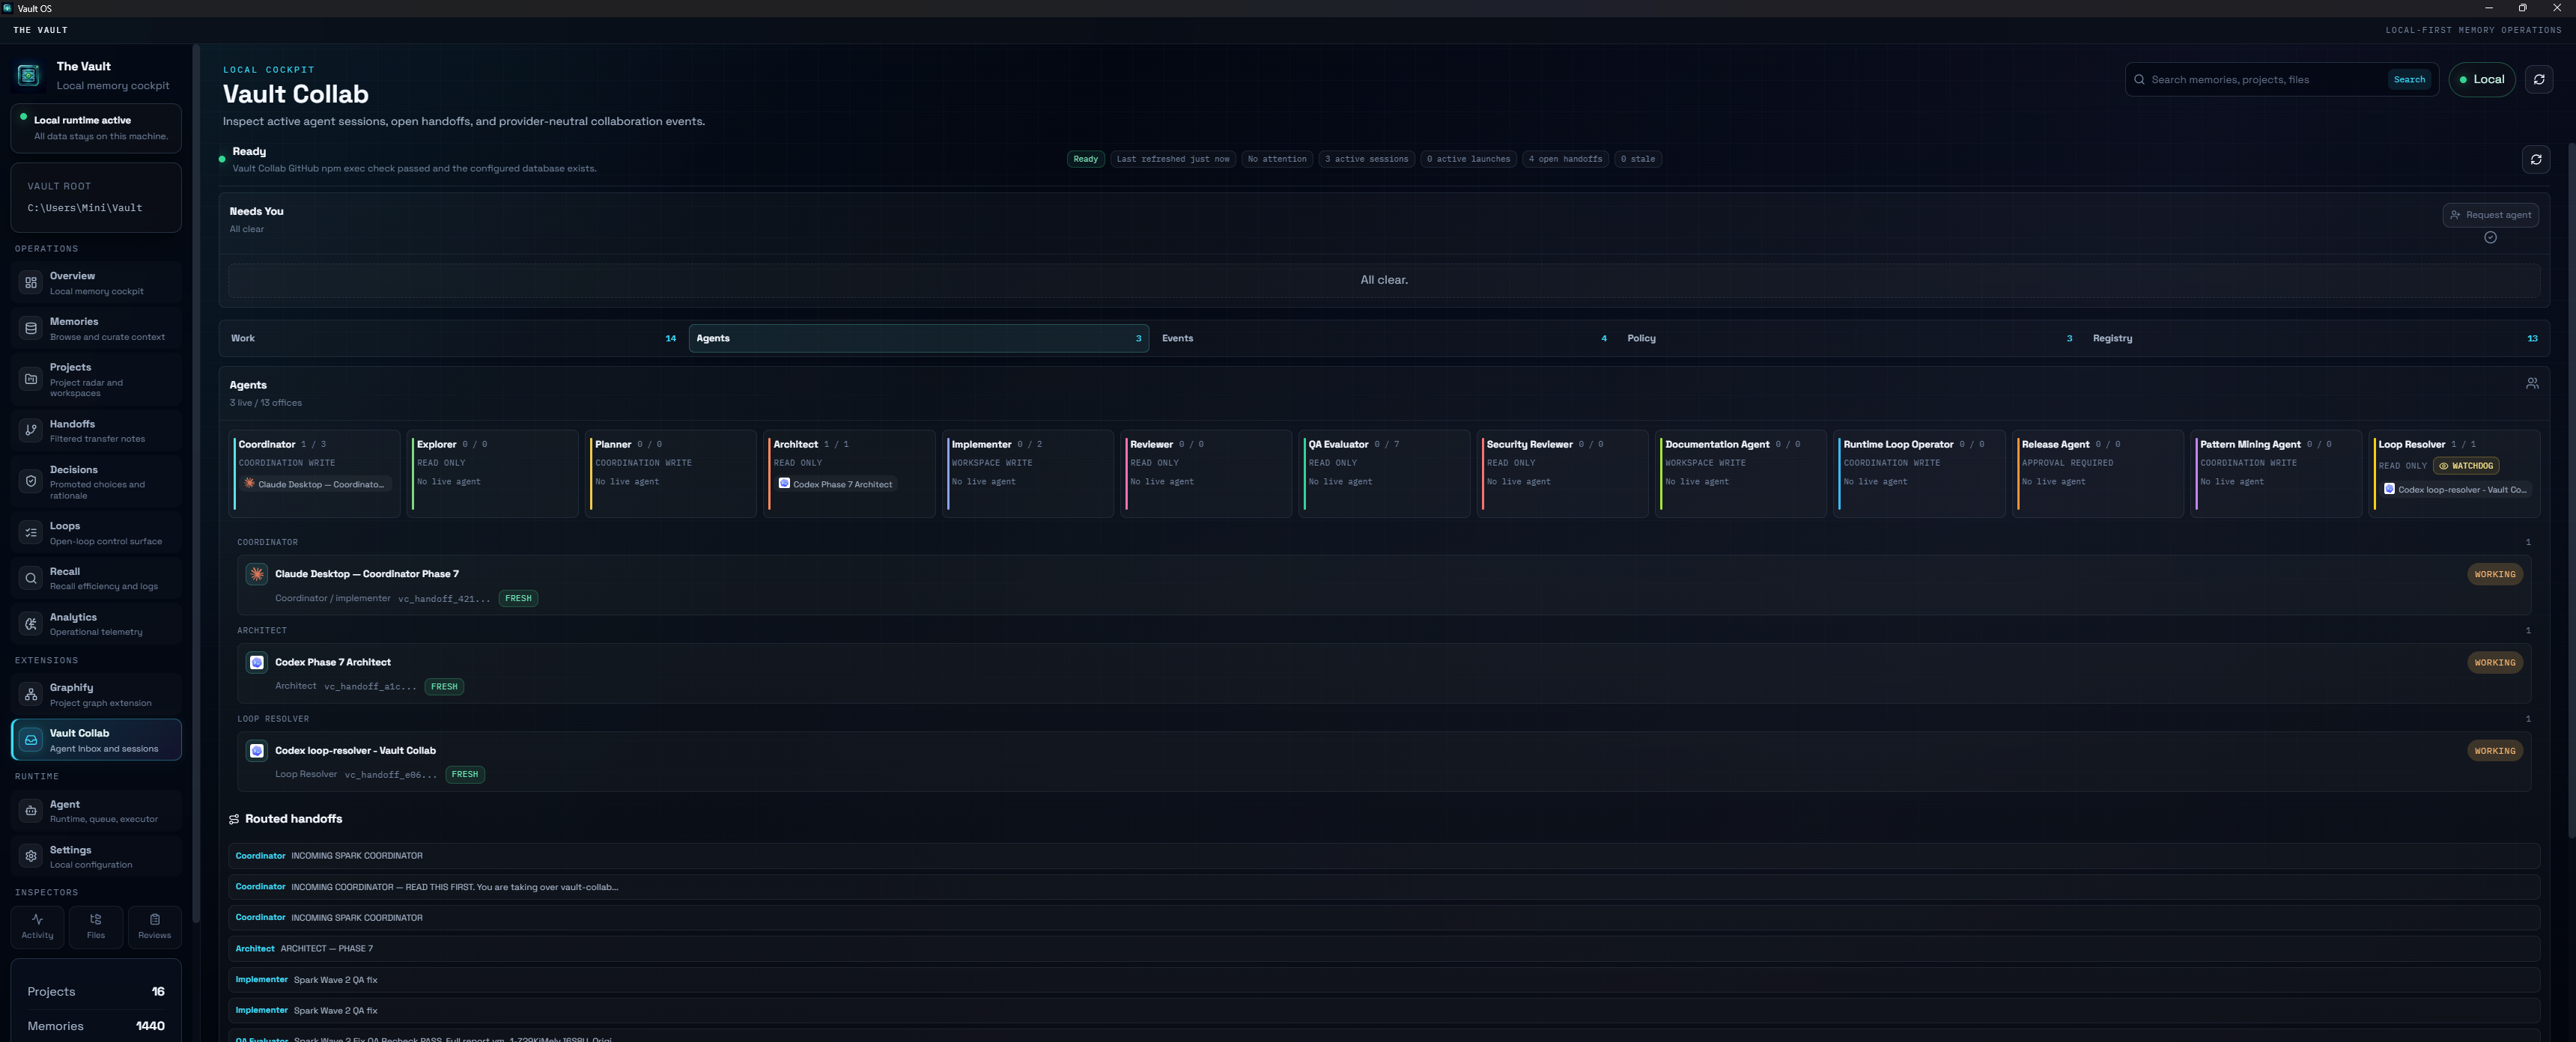Open the Policy tab
Image resolution: width=2576 pixels, height=1042 pixels.
[1849, 338]
